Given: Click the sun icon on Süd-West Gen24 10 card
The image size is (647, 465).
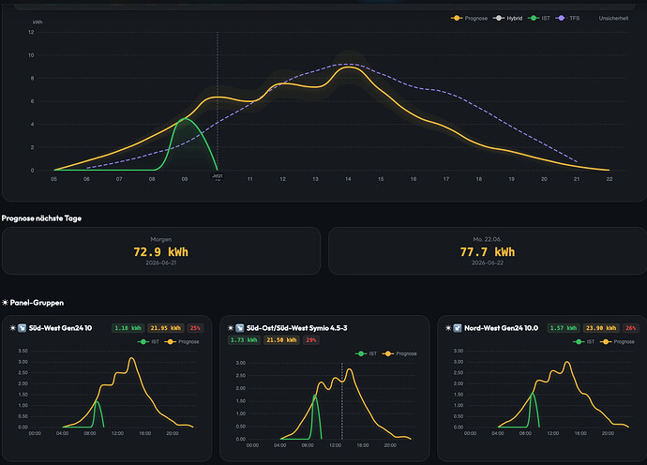Looking at the screenshot, I should pos(13,328).
